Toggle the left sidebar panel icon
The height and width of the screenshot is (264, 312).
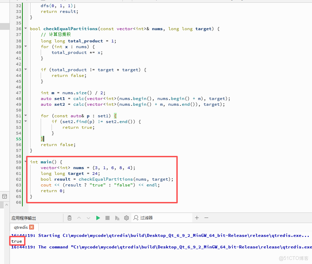point(4,197)
